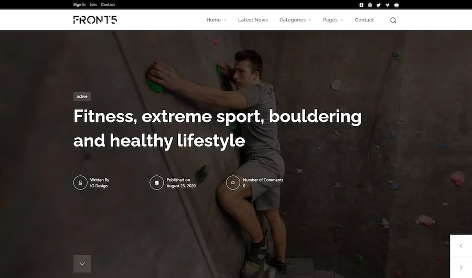472x278 pixels.
Task: Click the comments speech bubble icon
Action: tap(233, 183)
